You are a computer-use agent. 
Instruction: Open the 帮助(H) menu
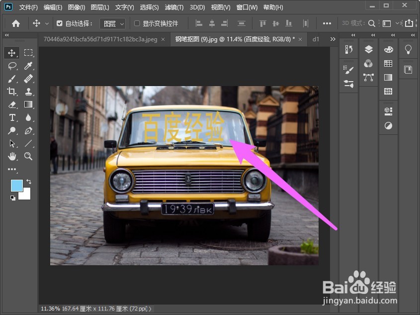coord(273,7)
